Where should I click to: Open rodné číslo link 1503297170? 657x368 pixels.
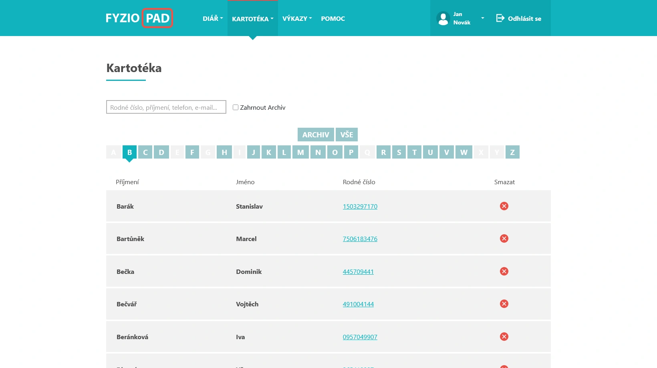pos(360,206)
